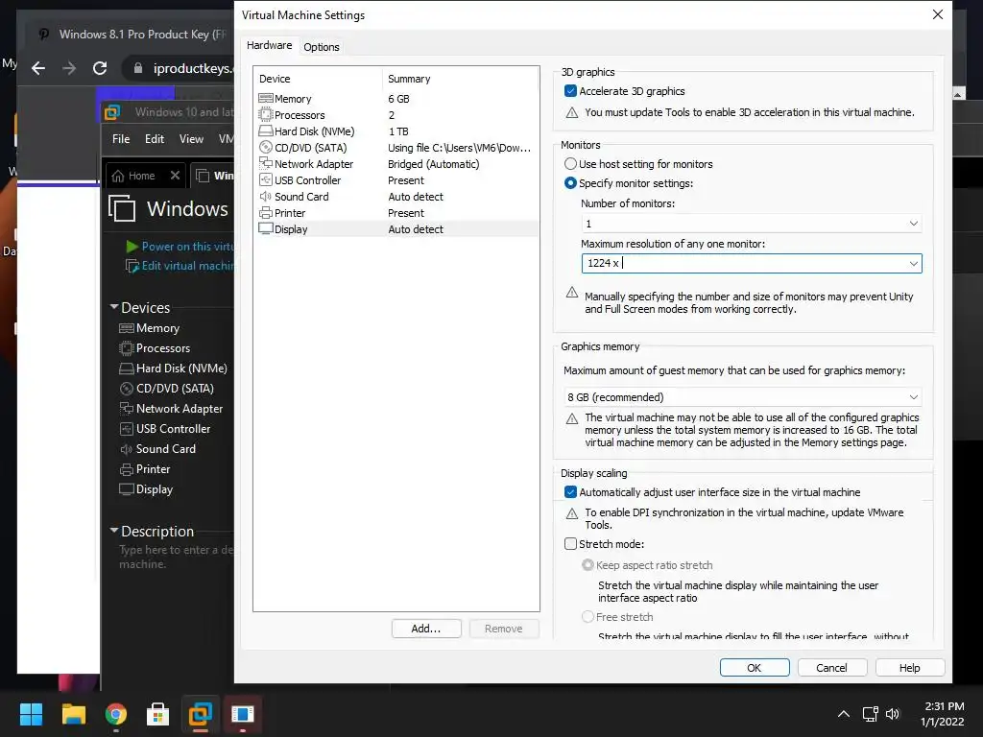
Task: Click Hard Disk (NVMe) icon in VMware sidebar
Action: pyautogui.click(x=127, y=368)
